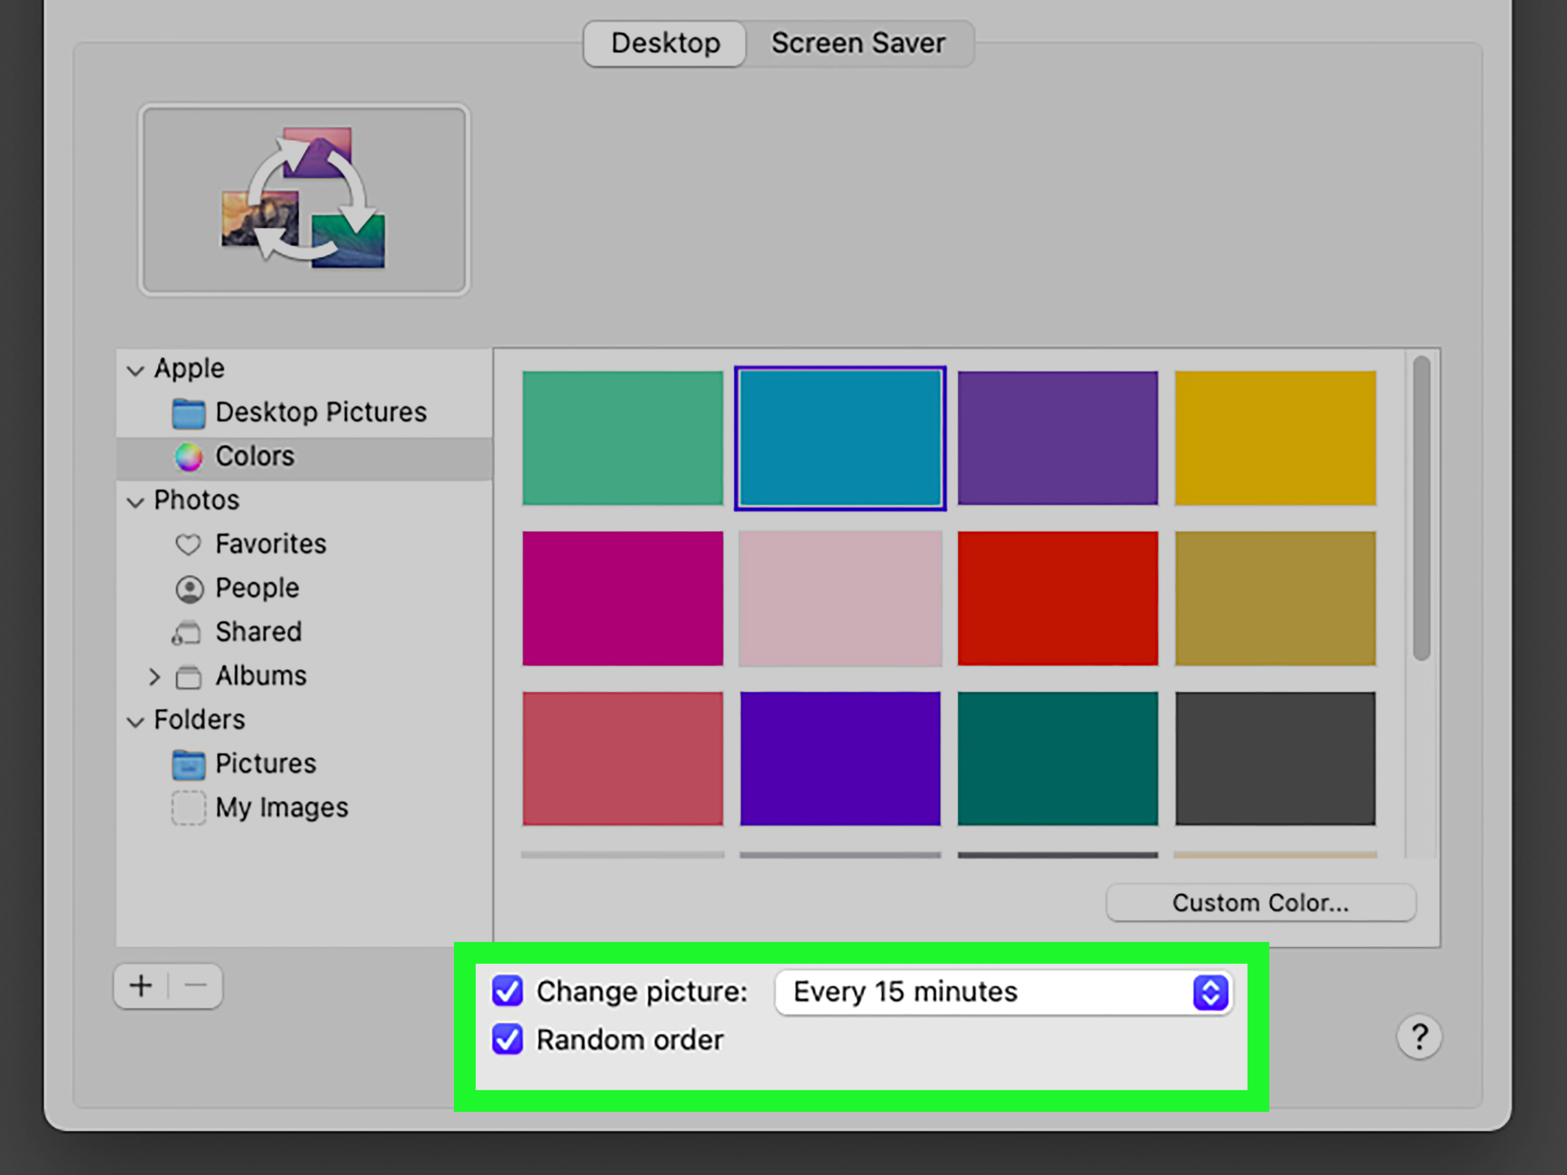The image size is (1567, 1175).
Task: Select the "My Images" folder label
Action: 282,808
